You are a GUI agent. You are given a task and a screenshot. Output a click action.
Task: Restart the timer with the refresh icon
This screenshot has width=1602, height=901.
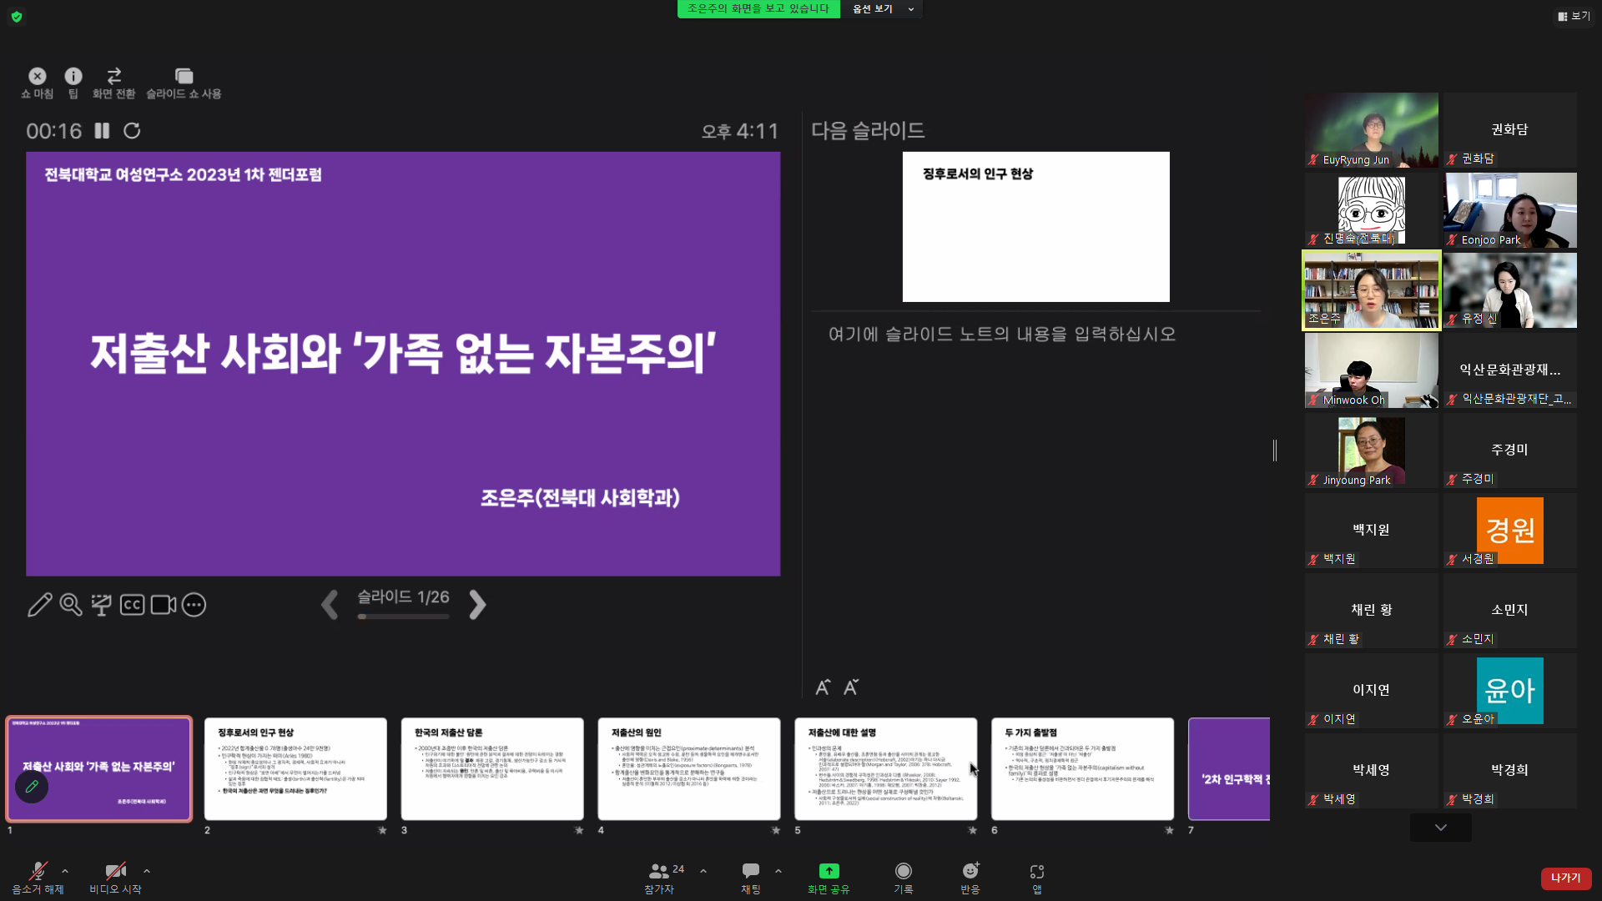point(132,130)
